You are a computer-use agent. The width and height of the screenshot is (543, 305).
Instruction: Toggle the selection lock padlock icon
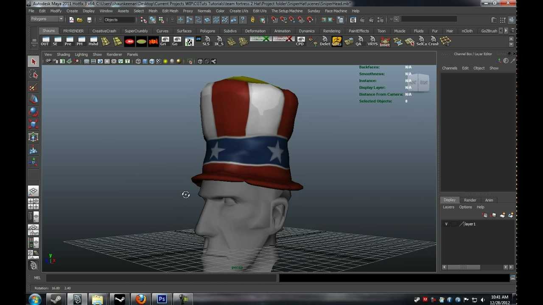[253, 19]
